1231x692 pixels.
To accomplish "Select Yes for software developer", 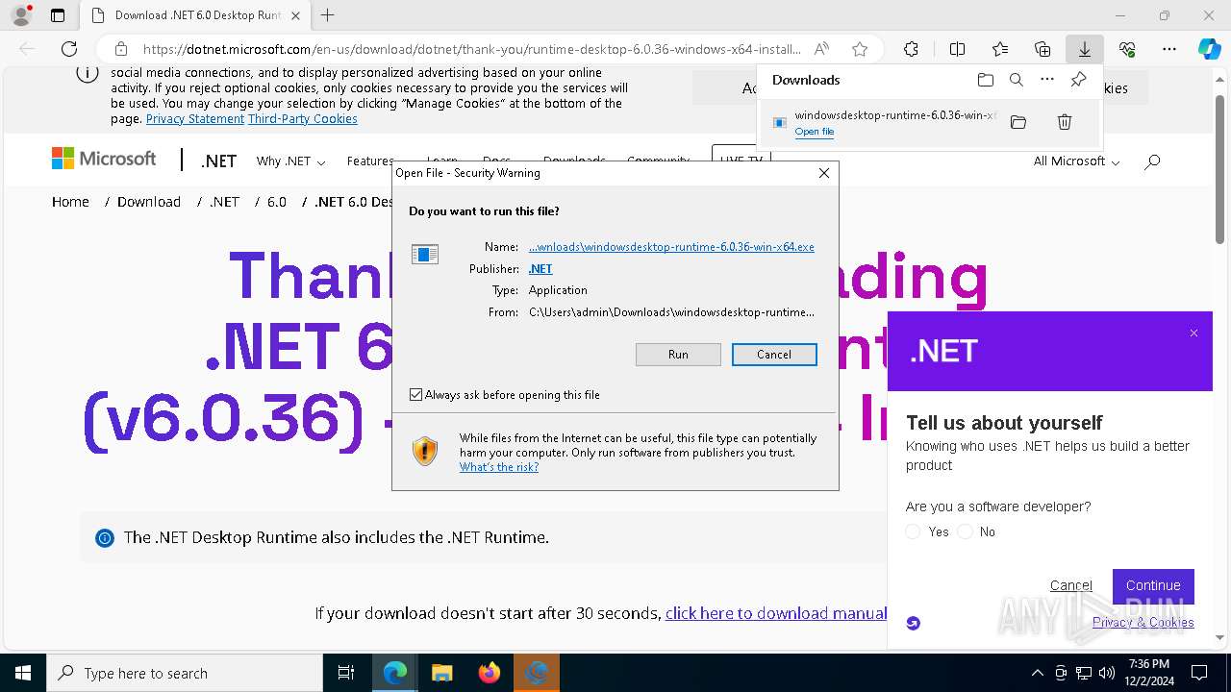I will (914, 531).
